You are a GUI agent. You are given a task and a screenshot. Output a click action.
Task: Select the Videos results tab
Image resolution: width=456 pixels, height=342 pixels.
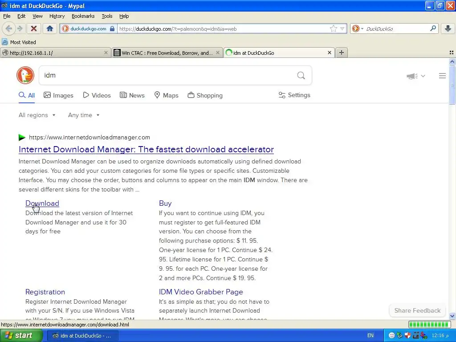[97, 95]
